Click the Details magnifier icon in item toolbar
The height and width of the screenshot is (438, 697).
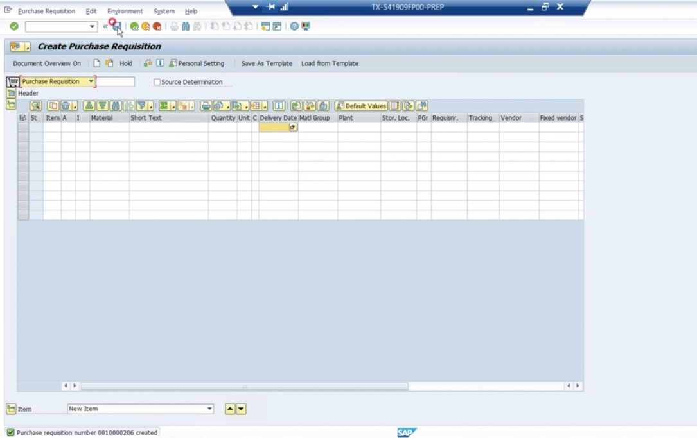tap(35, 106)
